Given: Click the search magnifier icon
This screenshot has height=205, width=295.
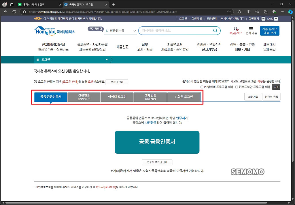Looking at the screenshot, I should click(x=215, y=30).
